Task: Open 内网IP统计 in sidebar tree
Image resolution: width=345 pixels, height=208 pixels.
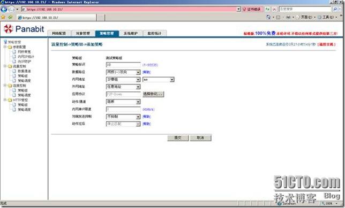Action: (26, 57)
